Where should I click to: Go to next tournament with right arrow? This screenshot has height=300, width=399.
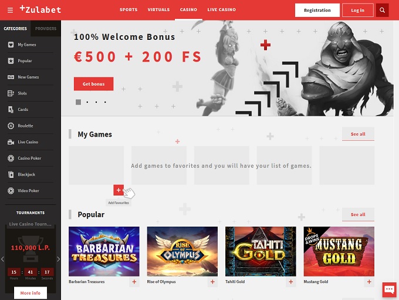pos(58,259)
